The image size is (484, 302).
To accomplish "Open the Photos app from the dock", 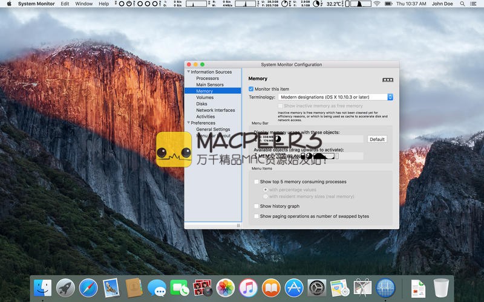I will pos(225,288).
